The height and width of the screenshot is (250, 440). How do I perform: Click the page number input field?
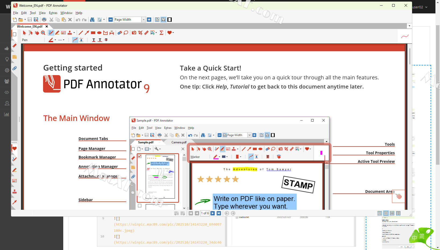click(x=205, y=213)
